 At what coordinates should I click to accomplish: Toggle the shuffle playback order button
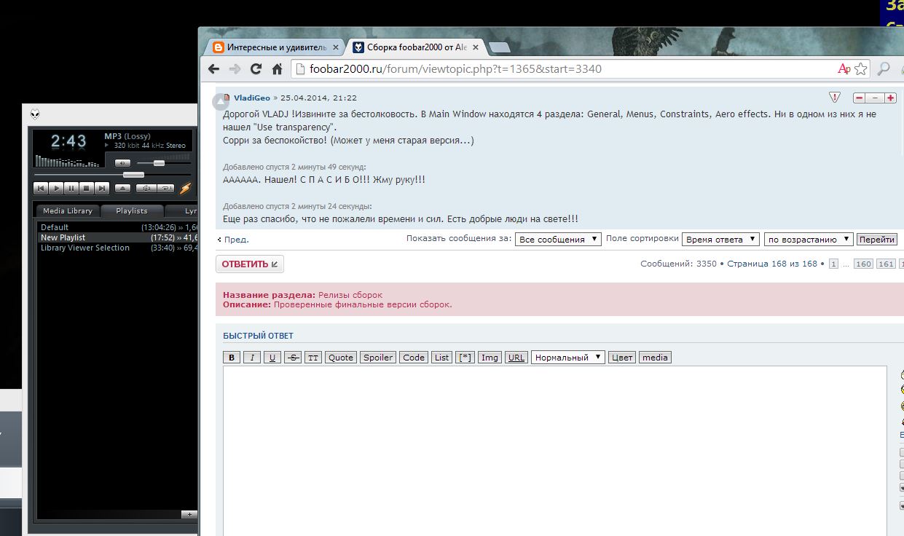pyautogui.click(x=146, y=189)
